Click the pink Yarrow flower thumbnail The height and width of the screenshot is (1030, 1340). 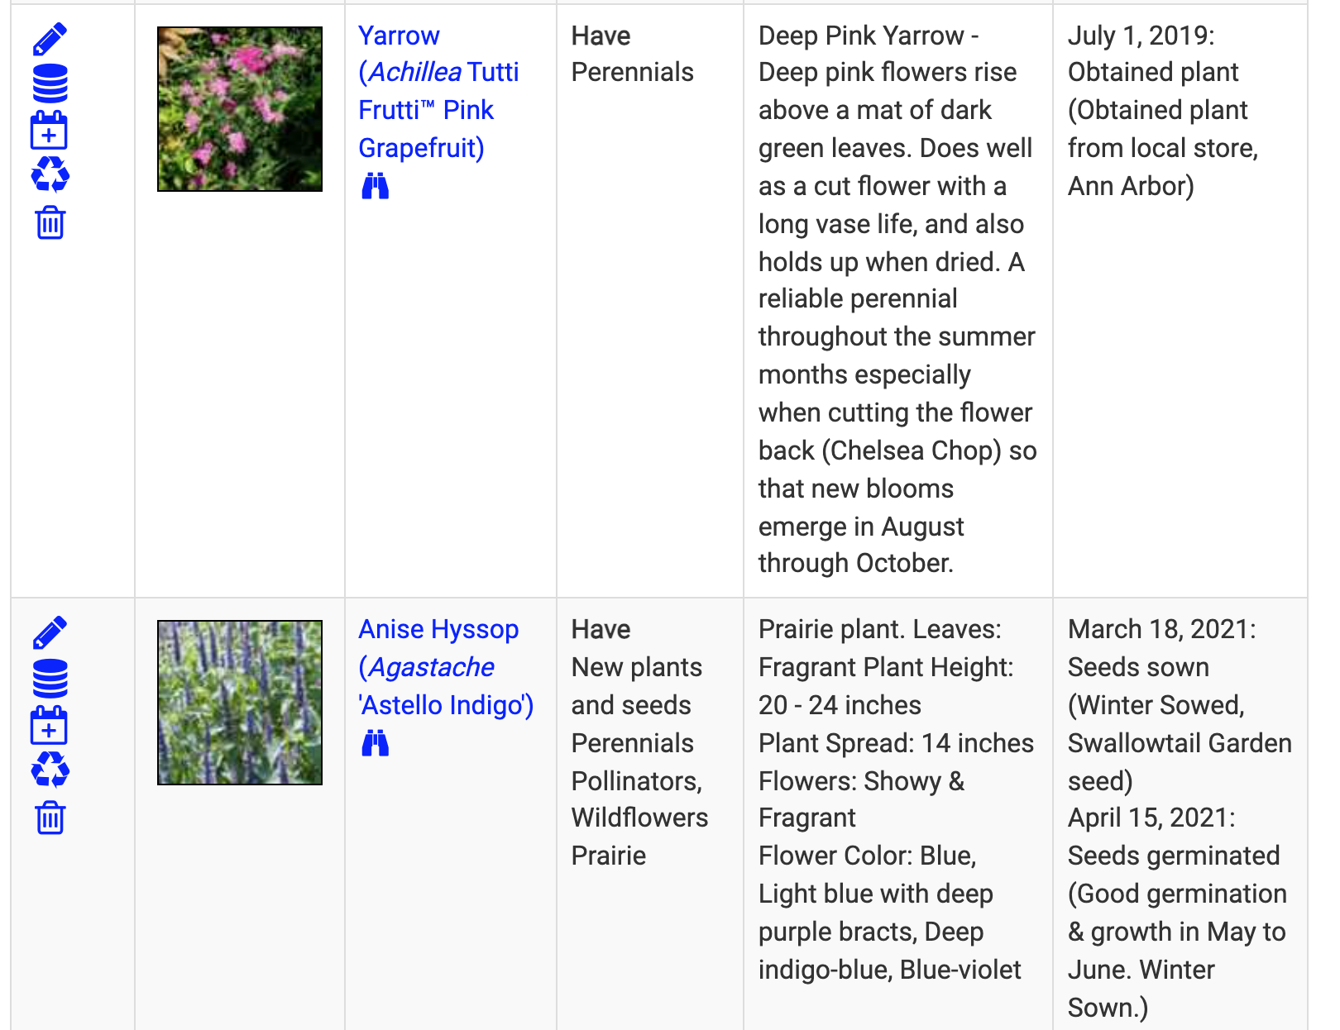point(240,109)
